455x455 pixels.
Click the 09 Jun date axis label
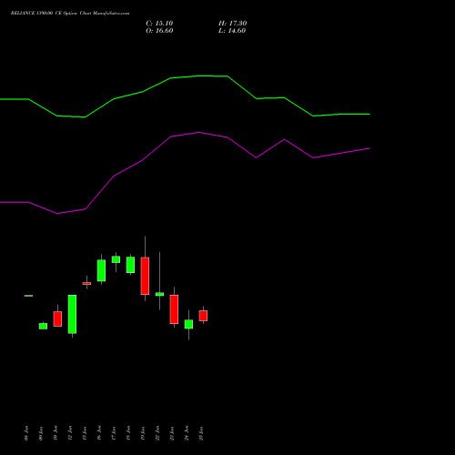(x=41, y=433)
